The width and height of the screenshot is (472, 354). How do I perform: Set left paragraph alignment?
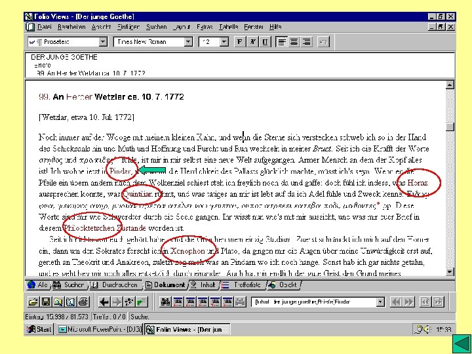coord(281,41)
